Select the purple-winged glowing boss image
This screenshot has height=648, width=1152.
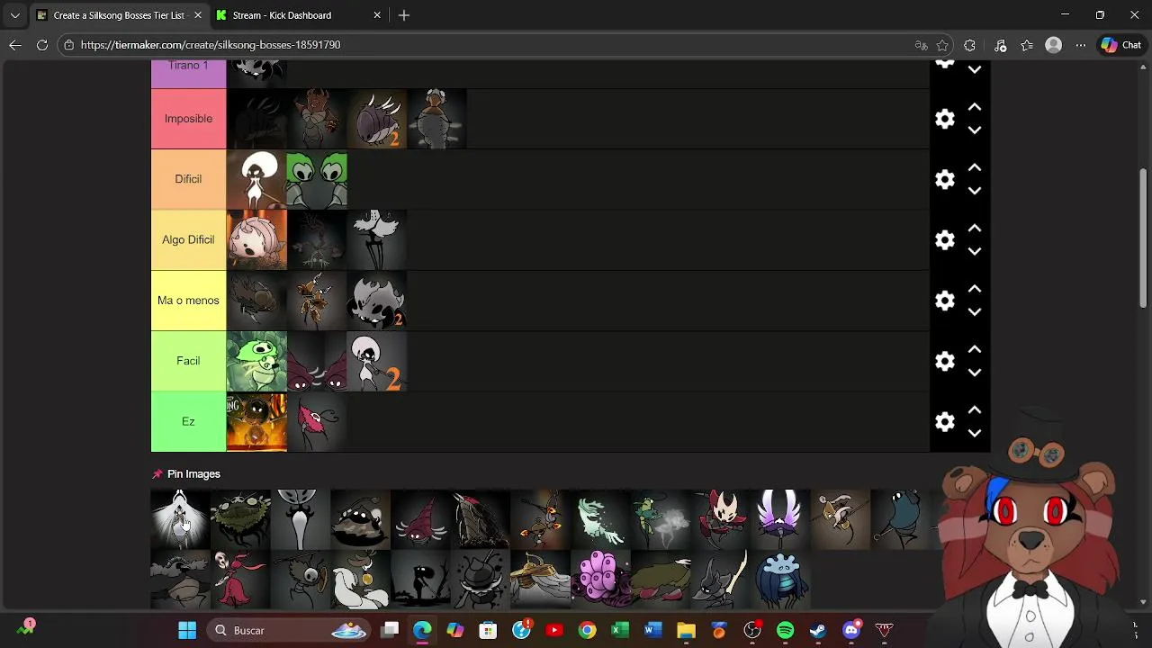tap(780, 519)
